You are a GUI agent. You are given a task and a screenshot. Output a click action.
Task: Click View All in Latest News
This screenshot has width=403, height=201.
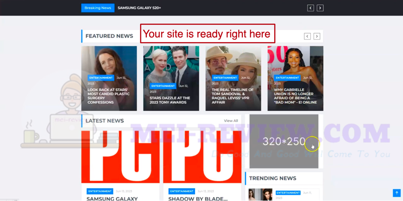pyautogui.click(x=231, y=121)
